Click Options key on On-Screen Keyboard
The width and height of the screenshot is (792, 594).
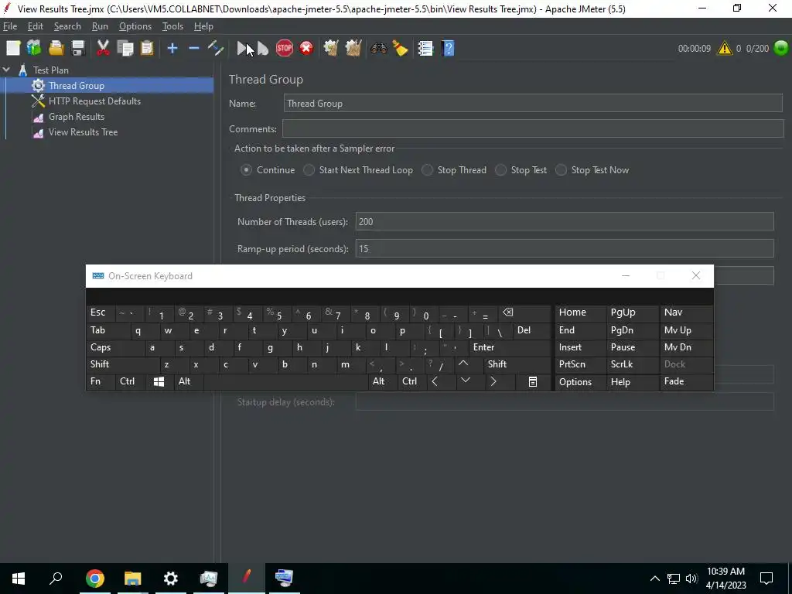click(580, 382)
